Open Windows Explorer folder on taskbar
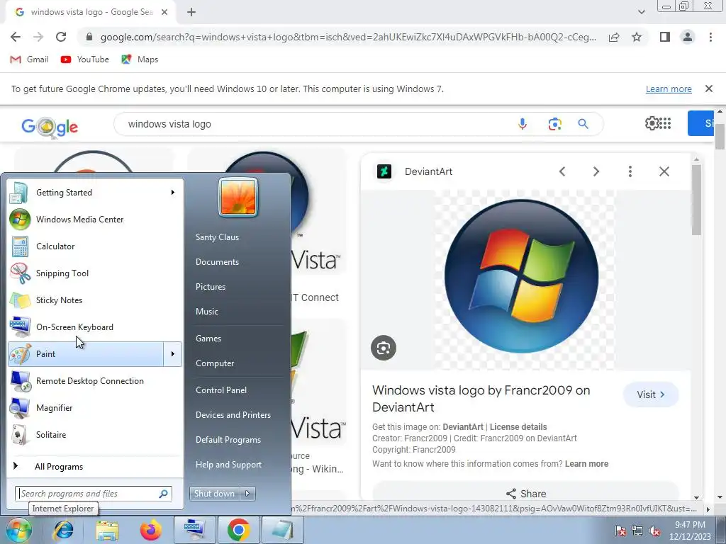726x544 pixels. click(107, 530)
